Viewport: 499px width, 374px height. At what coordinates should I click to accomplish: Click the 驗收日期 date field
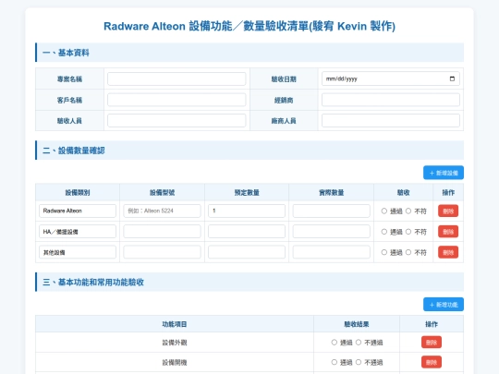(x=391, y=78)
